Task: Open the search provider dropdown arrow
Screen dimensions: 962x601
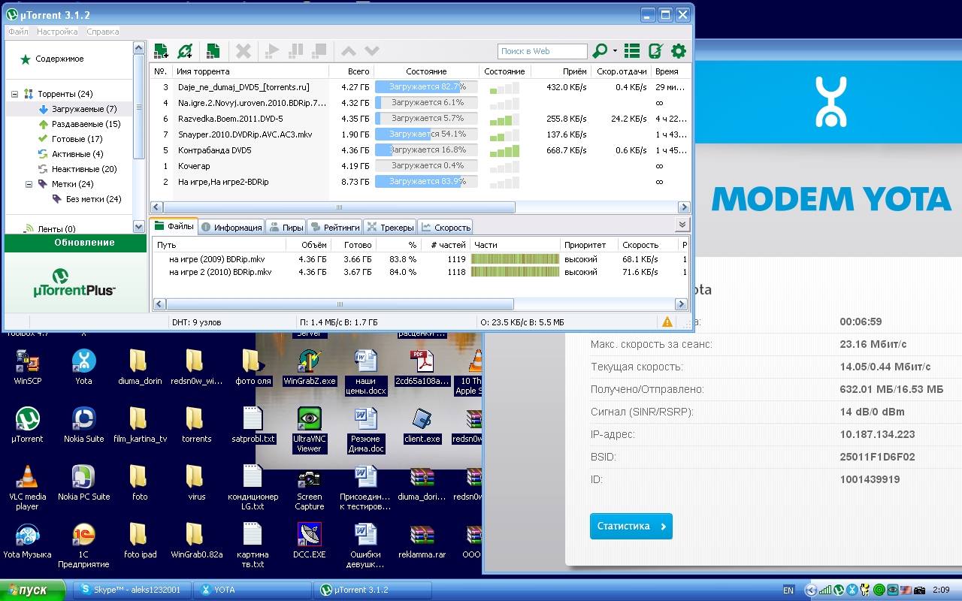Action: (616, 51)
